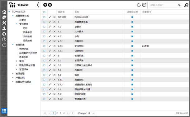Open the help question mark icon
This screenshot has height=117, width=190.
tap(4, 39)
